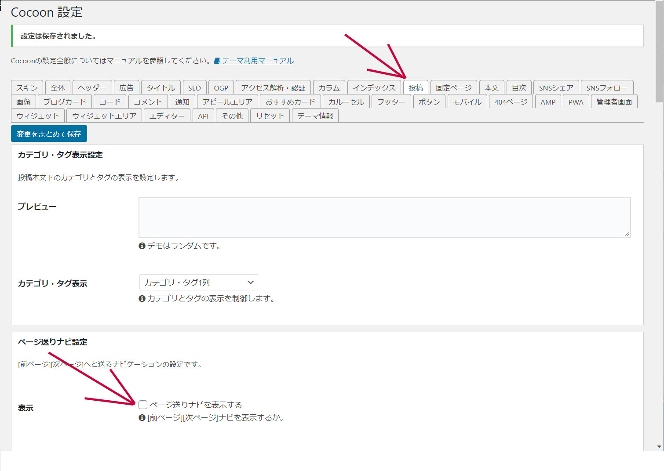This screenshot has width=664, height=471.
Task: Click the vertical scrollbar thumb
Action: [x=659, y=53]
